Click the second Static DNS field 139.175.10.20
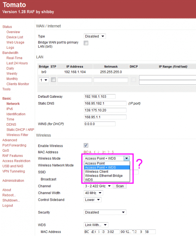Image resolution: width=196 pixels, height=236 pixels. [x=105, y=110]
